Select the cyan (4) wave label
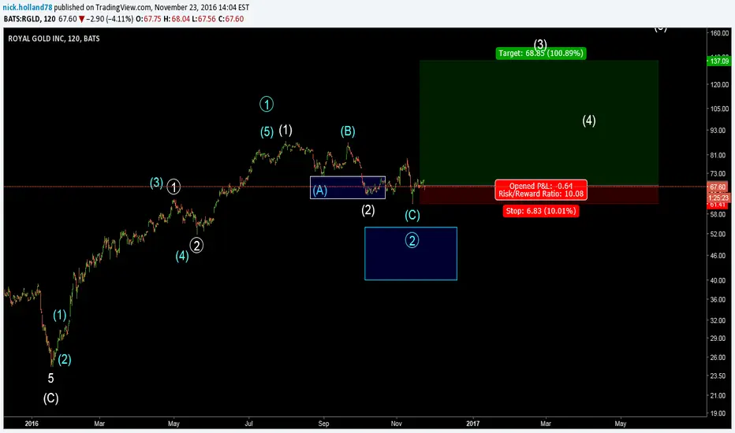 point(182,256)
